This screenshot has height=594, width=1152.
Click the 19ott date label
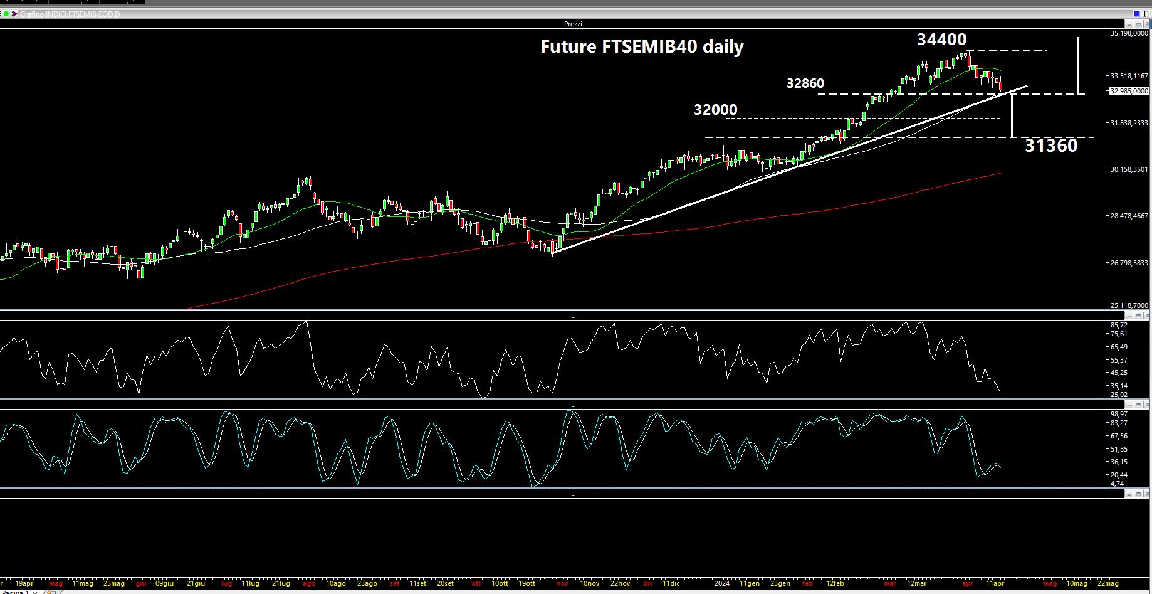pos(526,583)
